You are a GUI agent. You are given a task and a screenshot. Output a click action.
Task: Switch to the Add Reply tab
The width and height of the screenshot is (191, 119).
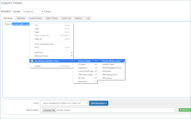[8, 18]
